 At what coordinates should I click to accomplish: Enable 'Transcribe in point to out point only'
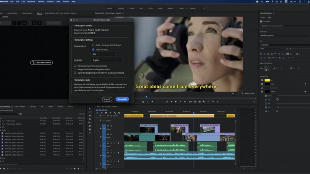pos(75,66)
